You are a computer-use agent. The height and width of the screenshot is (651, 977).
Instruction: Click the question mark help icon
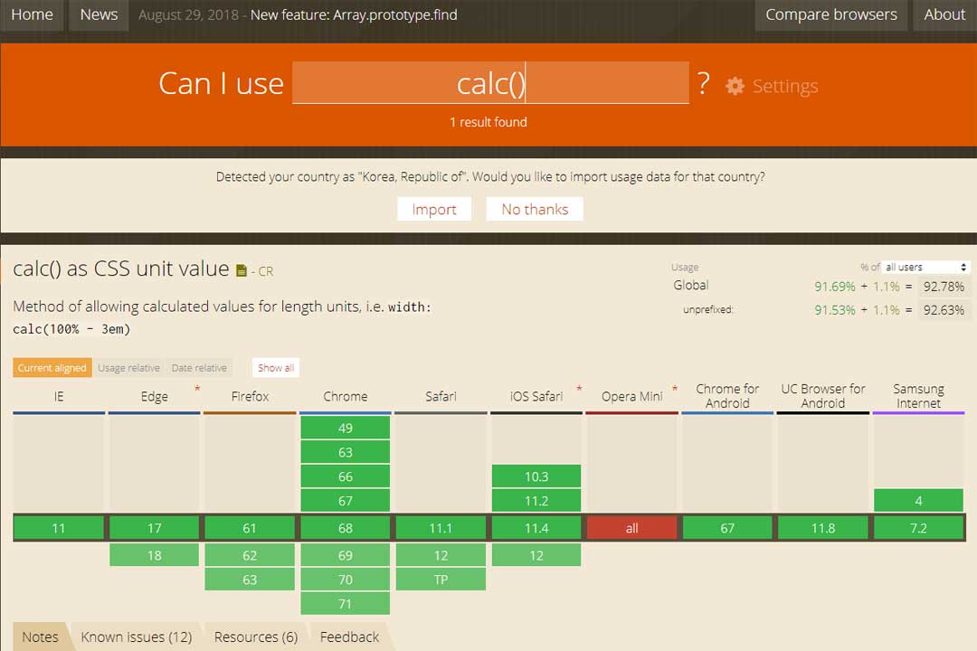[704, 82]
